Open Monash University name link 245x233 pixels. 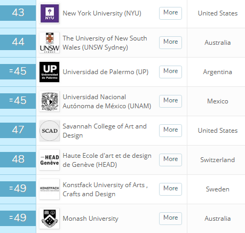[x=90, y=219]
